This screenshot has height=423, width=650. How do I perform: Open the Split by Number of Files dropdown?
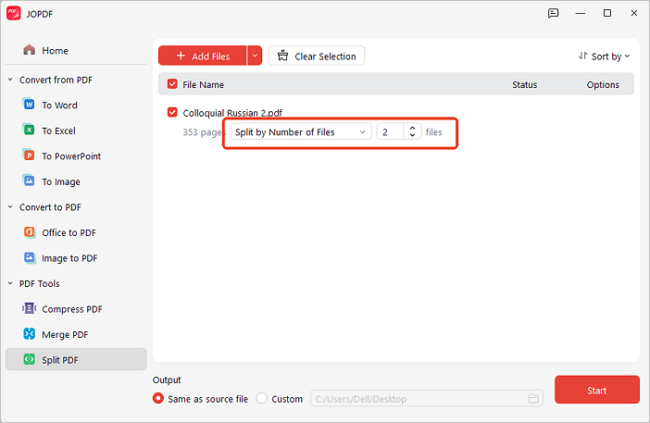click(301, 132)
